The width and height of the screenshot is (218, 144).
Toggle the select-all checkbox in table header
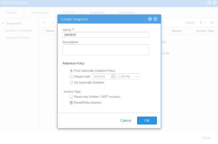(42, 31)
